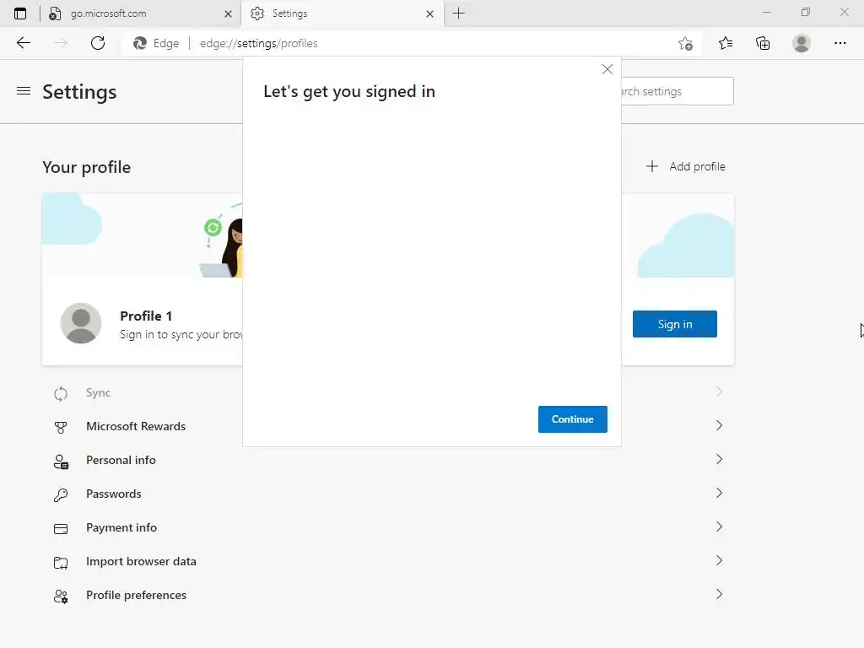Click the profile avatar in toolbar

[x=802, y=43]
